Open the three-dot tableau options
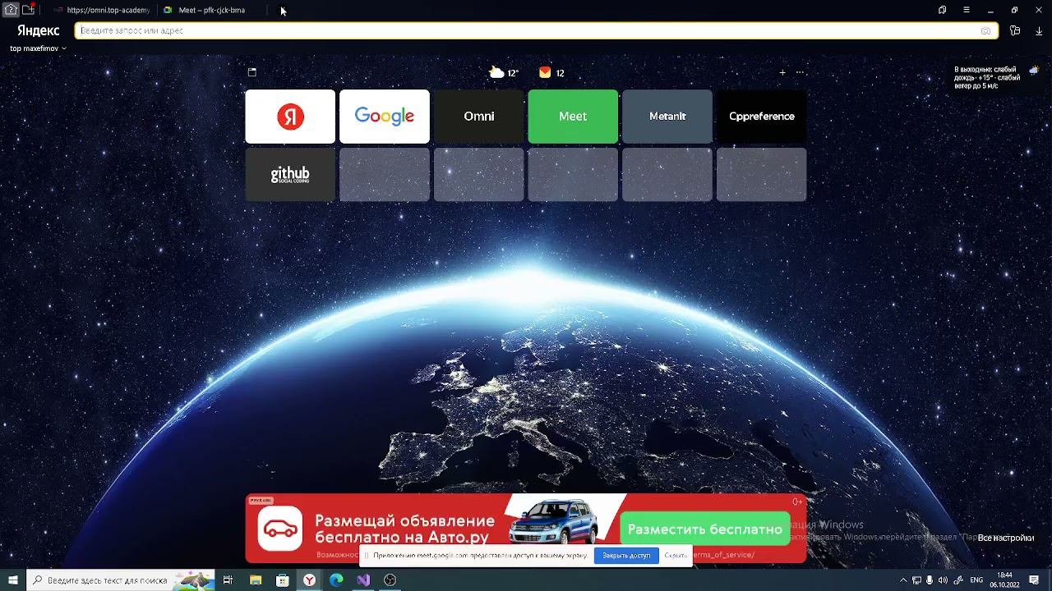Screen dimensions: 1052x591 pyautogui.click(x=800, y=72)
